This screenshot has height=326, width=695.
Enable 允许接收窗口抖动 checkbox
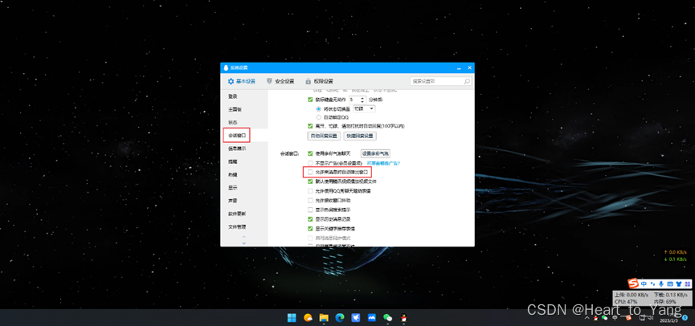310,201
